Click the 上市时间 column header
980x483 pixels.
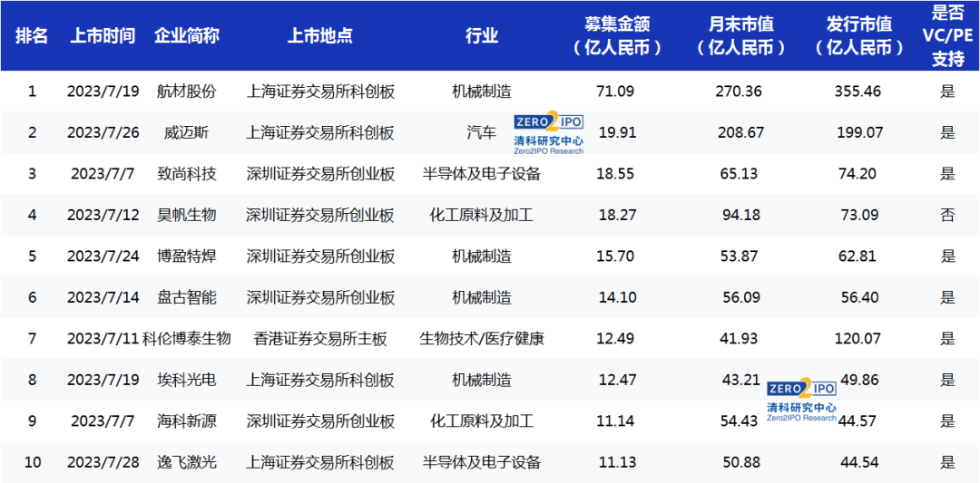pyautogui.click(x=103, y=36)
